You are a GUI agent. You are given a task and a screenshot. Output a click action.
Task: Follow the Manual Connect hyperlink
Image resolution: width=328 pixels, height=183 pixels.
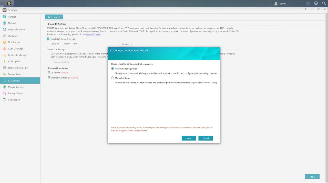pyautogui.click(x=94, y=34)
